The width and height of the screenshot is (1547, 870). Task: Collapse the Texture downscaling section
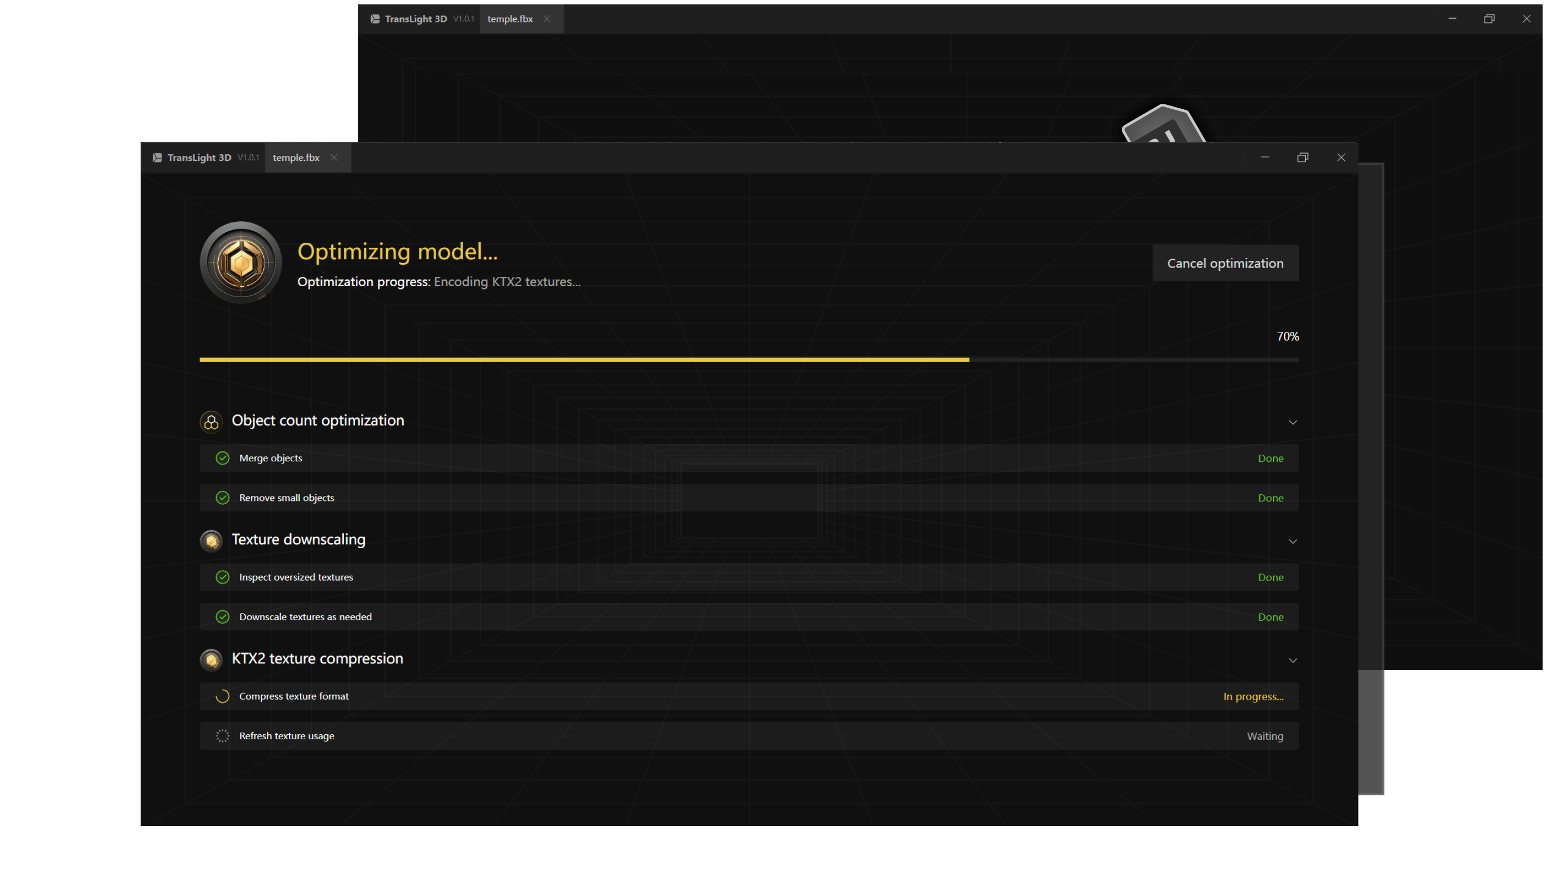point(1292,541)
